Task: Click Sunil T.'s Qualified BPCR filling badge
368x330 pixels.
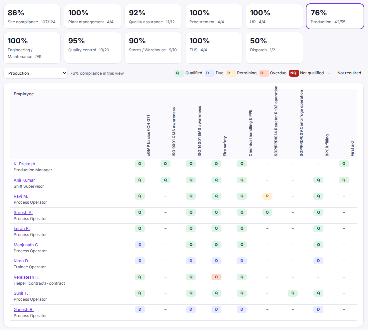Action: [318, 293]
